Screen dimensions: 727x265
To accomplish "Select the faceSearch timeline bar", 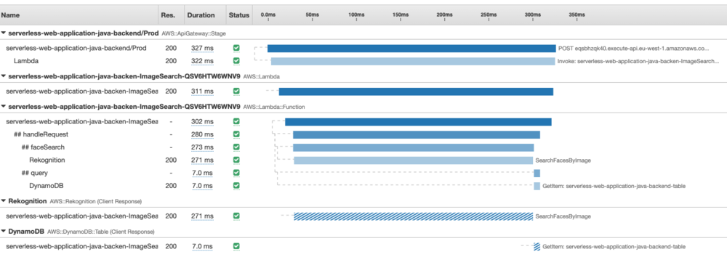I will coord(413,148).
